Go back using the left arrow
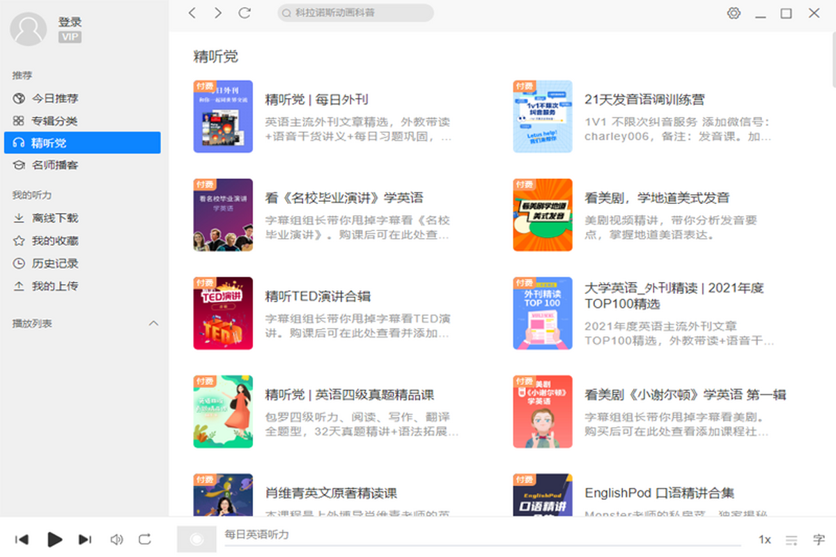The width and height of the screenshot is (836, 557). (193, 13)
